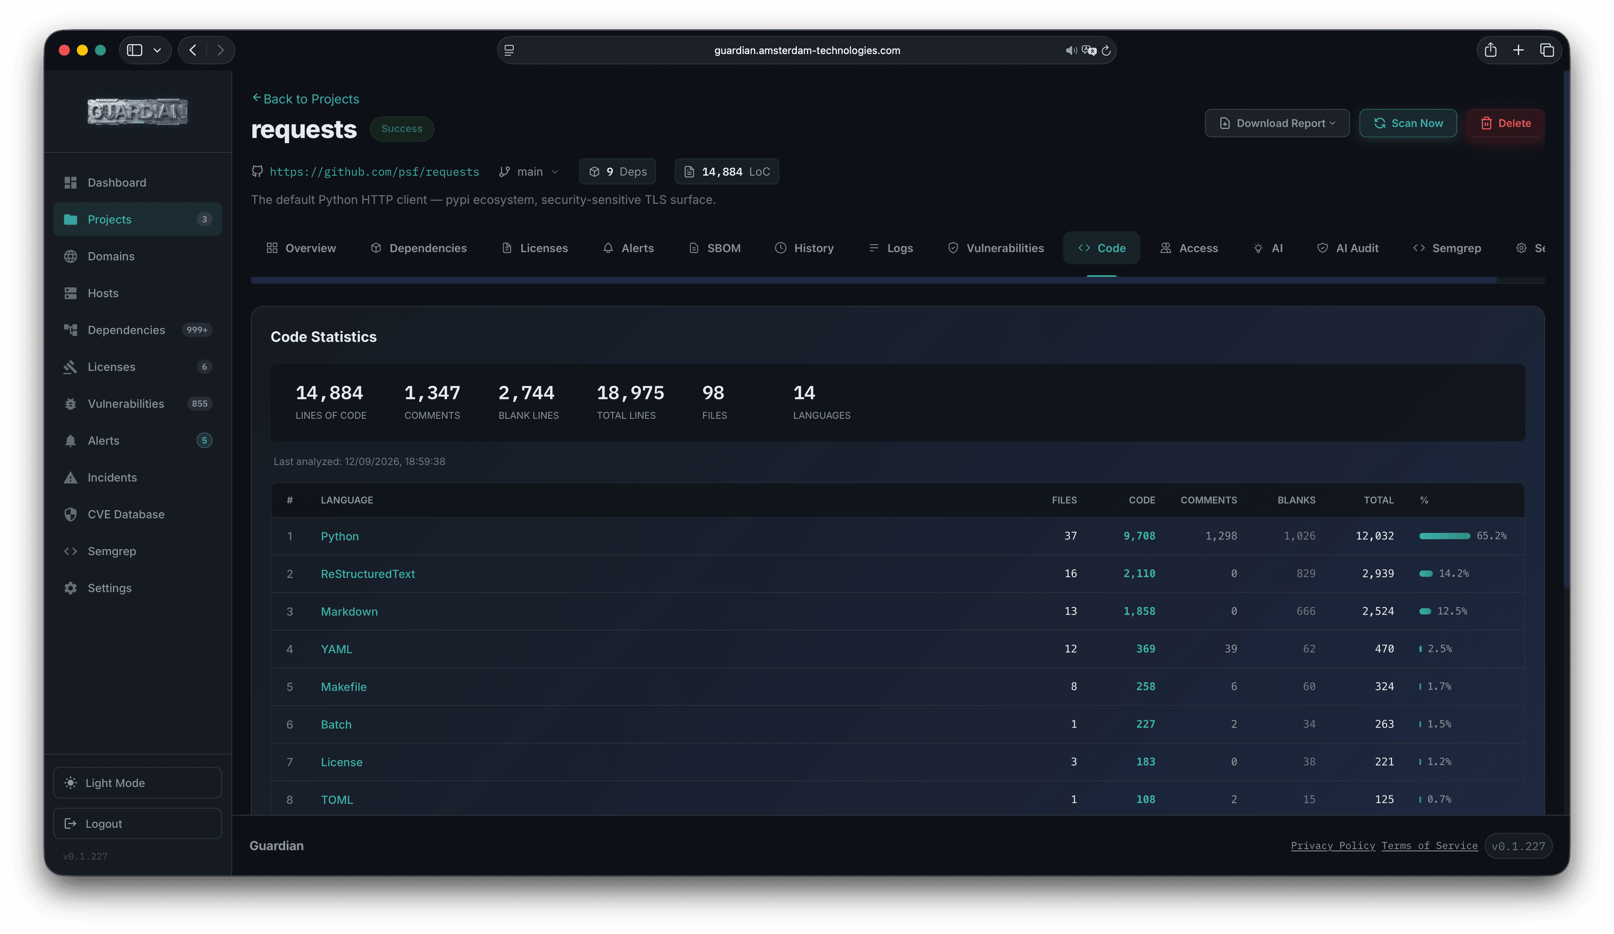
Task: Click the v0.1.227 version badge in footer
Action: click(1518, 846)
